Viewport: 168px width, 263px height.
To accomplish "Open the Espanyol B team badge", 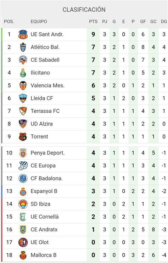I will coord(23,191).
